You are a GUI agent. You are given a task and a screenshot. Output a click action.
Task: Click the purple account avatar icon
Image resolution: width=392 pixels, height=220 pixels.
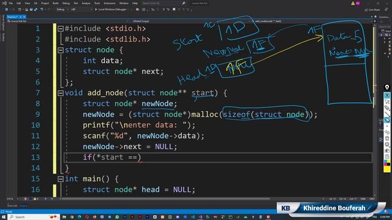pyautogui.click(x=358, y=3)
